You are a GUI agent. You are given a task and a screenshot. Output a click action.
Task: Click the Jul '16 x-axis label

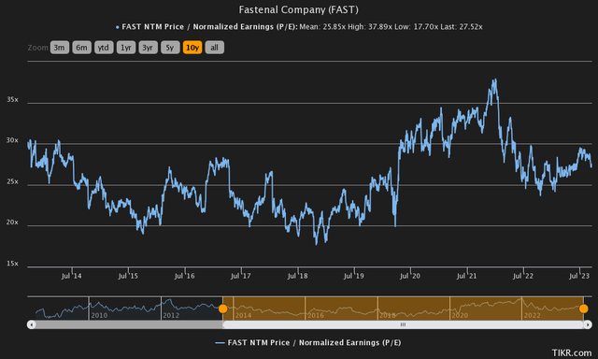tap(185, 276)
